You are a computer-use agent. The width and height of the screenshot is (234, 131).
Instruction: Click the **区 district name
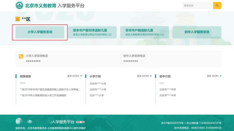click(x=26, y=19)
